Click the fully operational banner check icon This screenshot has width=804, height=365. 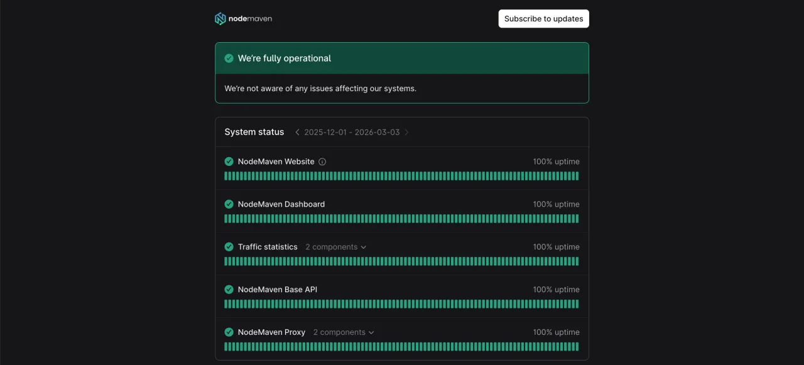coord(229,58)
